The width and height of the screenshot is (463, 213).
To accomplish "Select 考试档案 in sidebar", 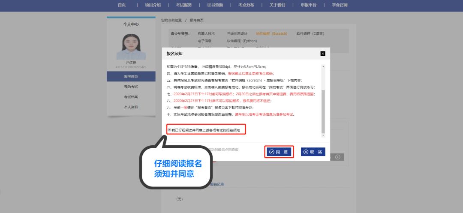I will [x=131, y=97].
